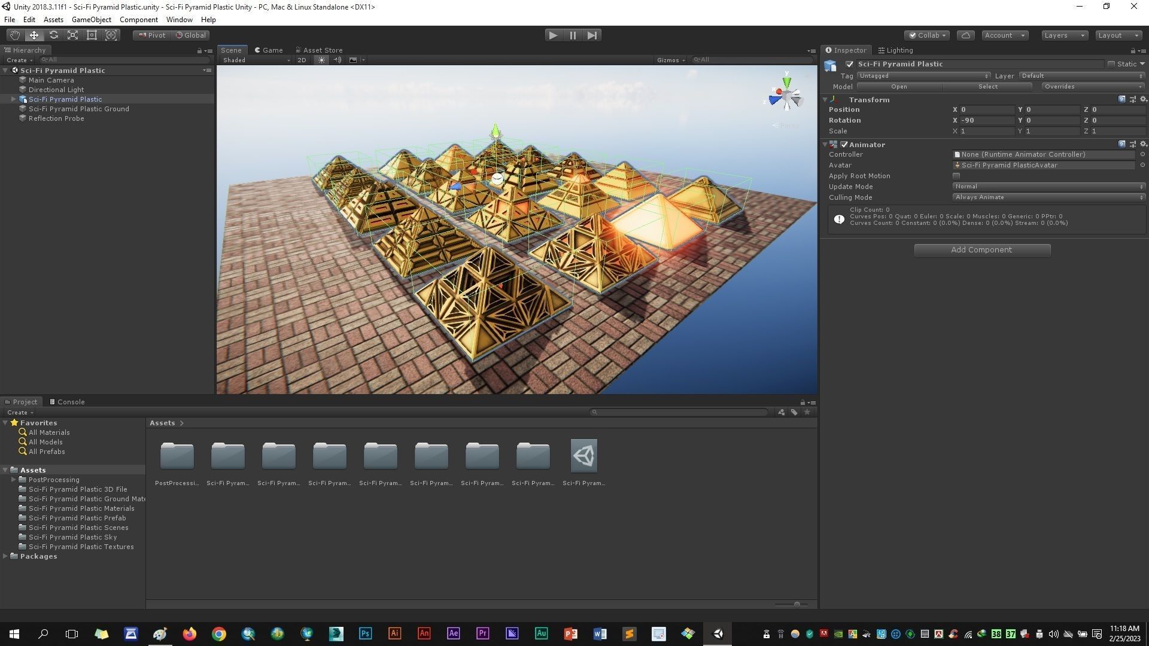The width and height of the screenshot is (1149, 646).
Task: Start Play mode
Action: [x=553, y=35]
